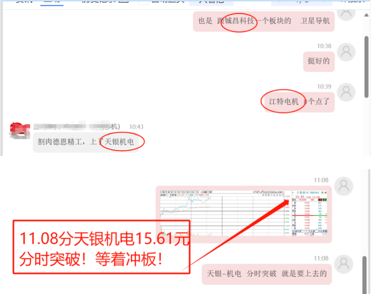This screenshot has height=294, width=374.
Task: Open the avatar beside 天银-机电 分时突破 message
Action: [343, 264]
